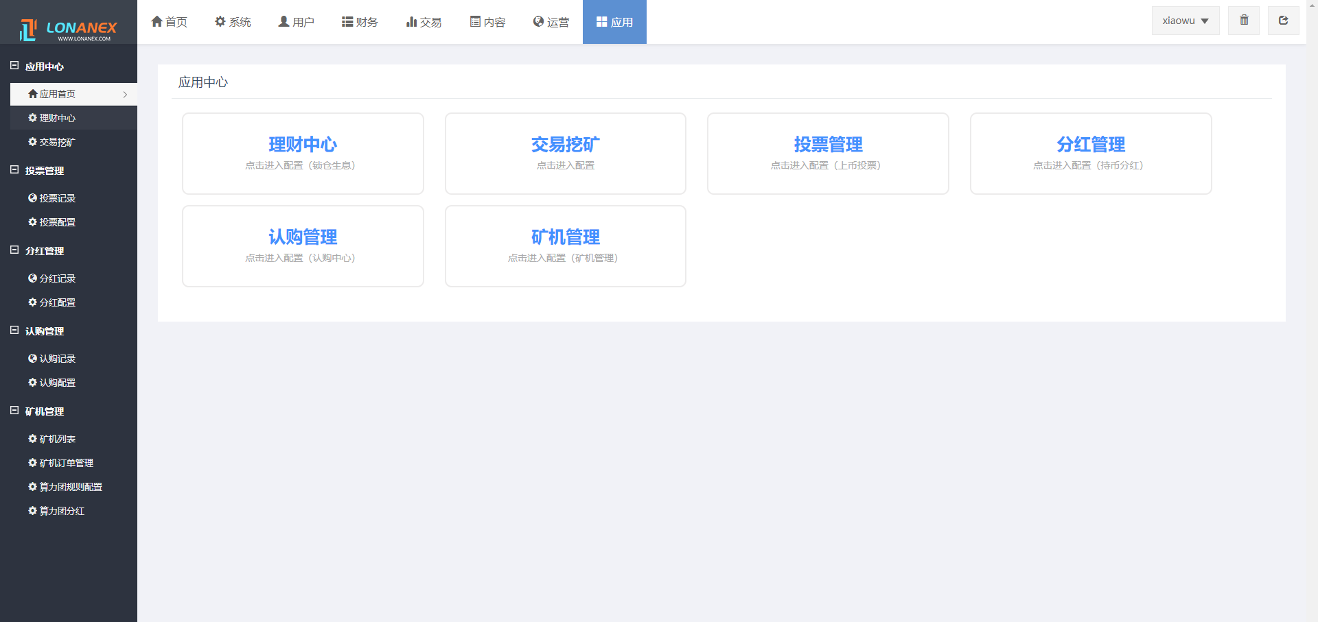Collapse the 投票管理 sidebar group

14,170
